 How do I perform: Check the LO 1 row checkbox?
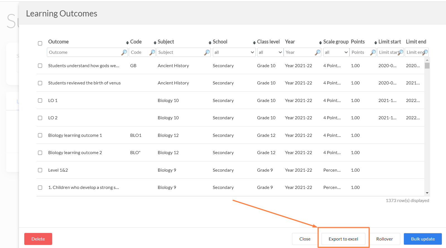(40, 101)
